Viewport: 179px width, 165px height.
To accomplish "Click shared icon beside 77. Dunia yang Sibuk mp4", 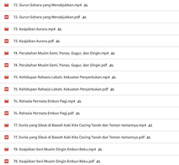I will [150, 125].
